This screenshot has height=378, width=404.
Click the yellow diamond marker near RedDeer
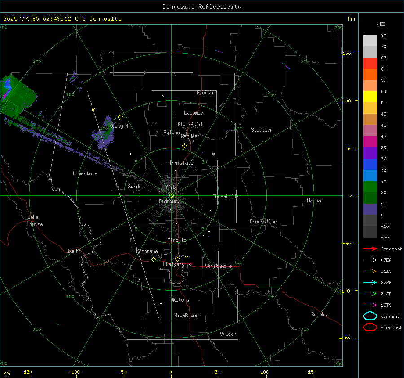coord(185,146)
